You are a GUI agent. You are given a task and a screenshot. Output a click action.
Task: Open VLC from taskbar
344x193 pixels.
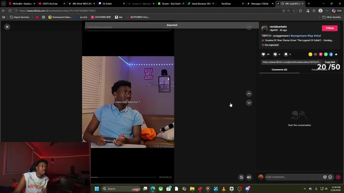(x=224, y=189)
